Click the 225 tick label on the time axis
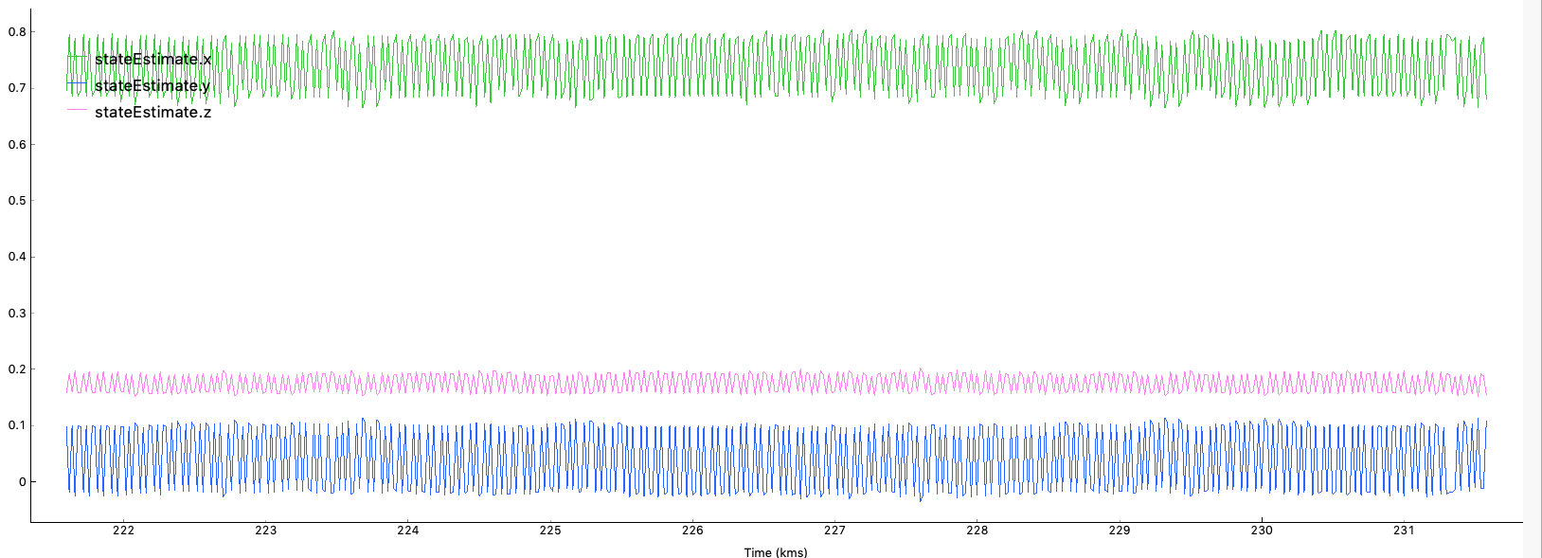This screenshot has height=558, width=1542. point(550,531)
